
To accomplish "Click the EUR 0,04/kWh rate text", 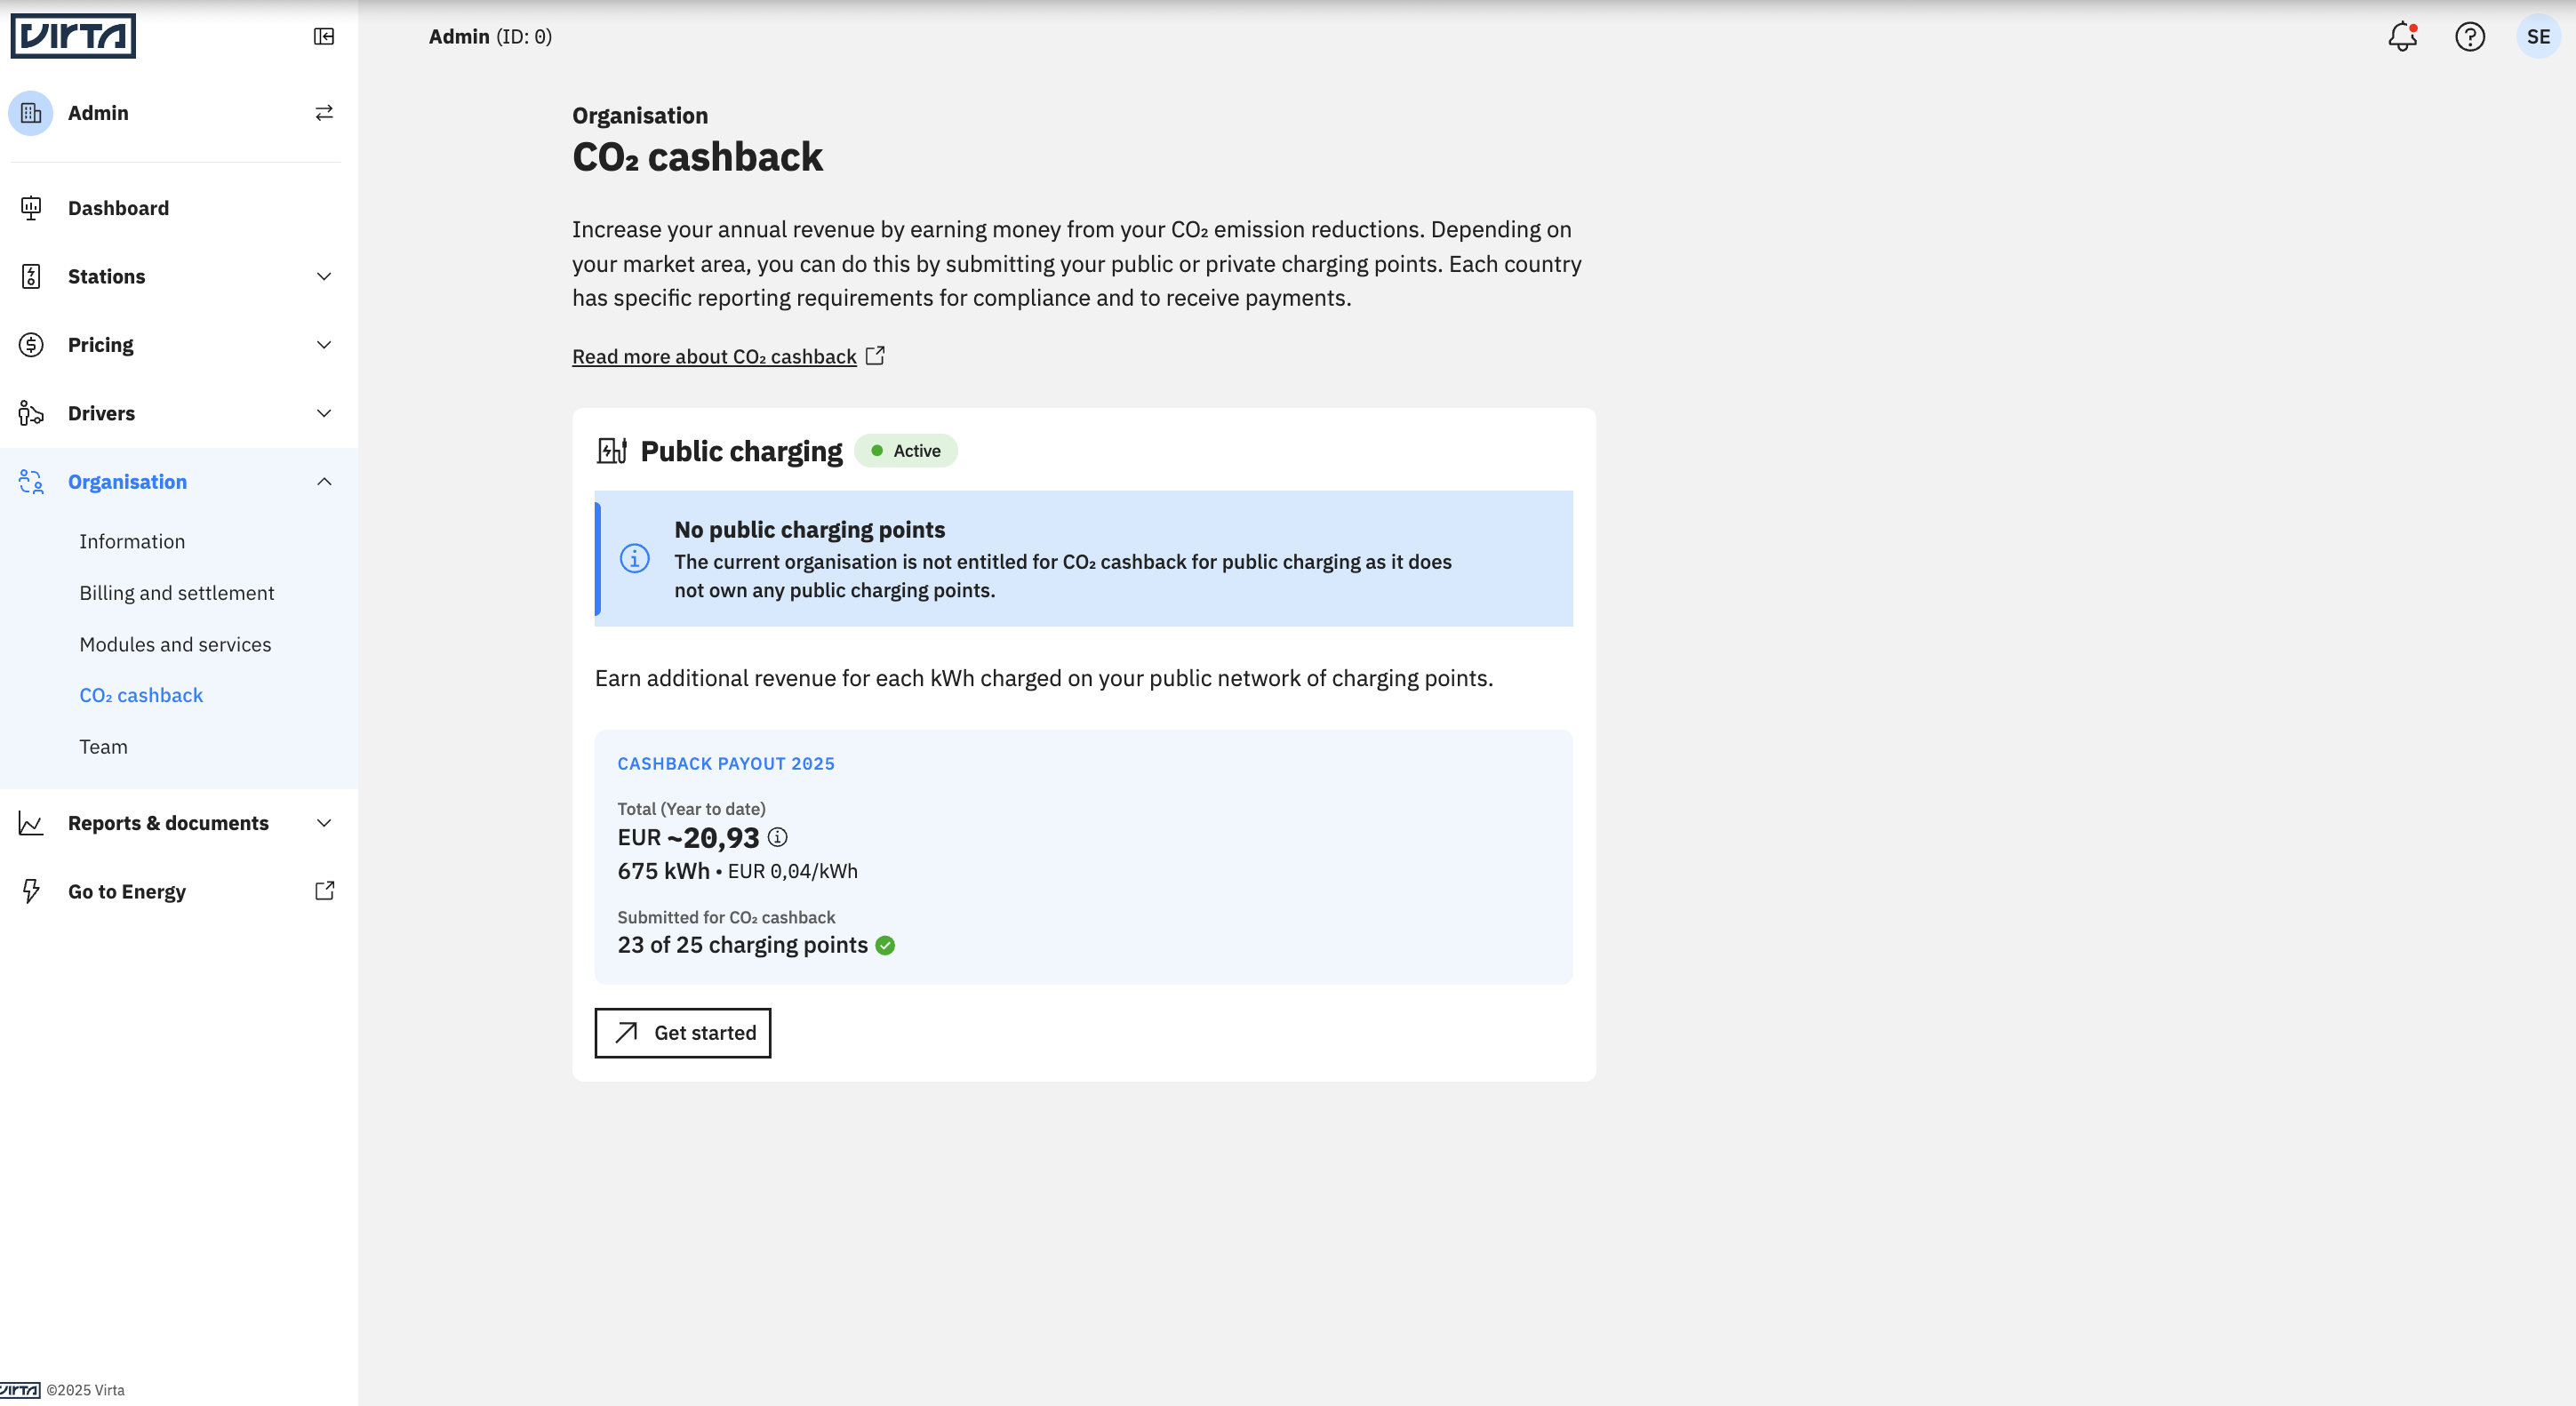I will coord(793,871).
